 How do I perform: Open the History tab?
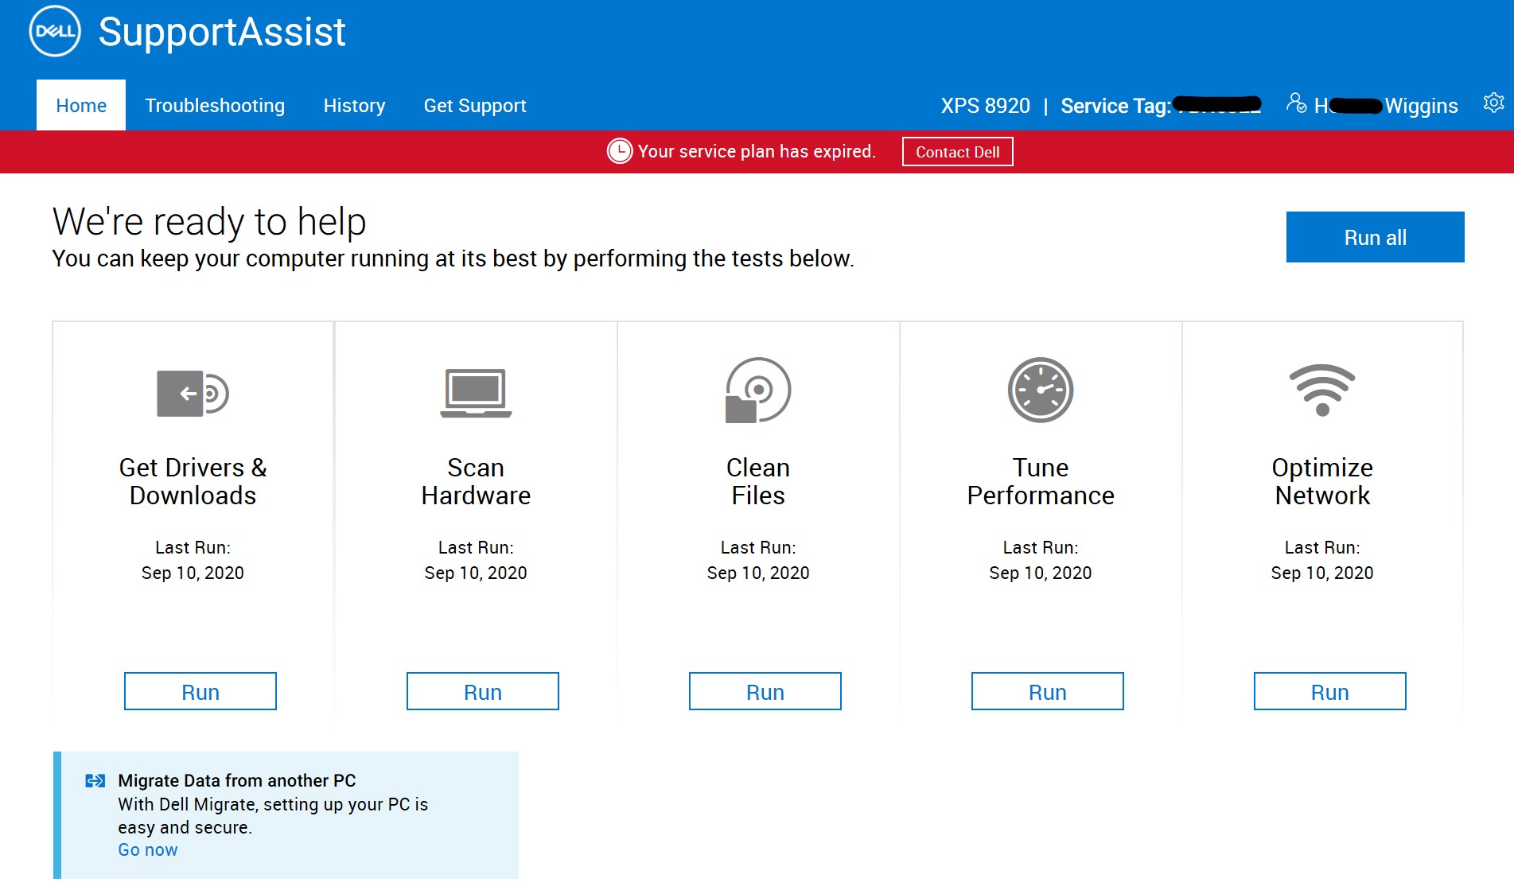pos(354,105)
